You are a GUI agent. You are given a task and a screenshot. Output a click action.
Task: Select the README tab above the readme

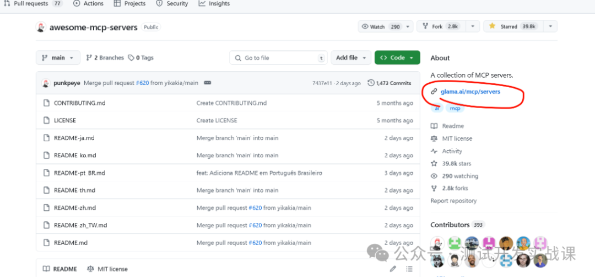60,269
